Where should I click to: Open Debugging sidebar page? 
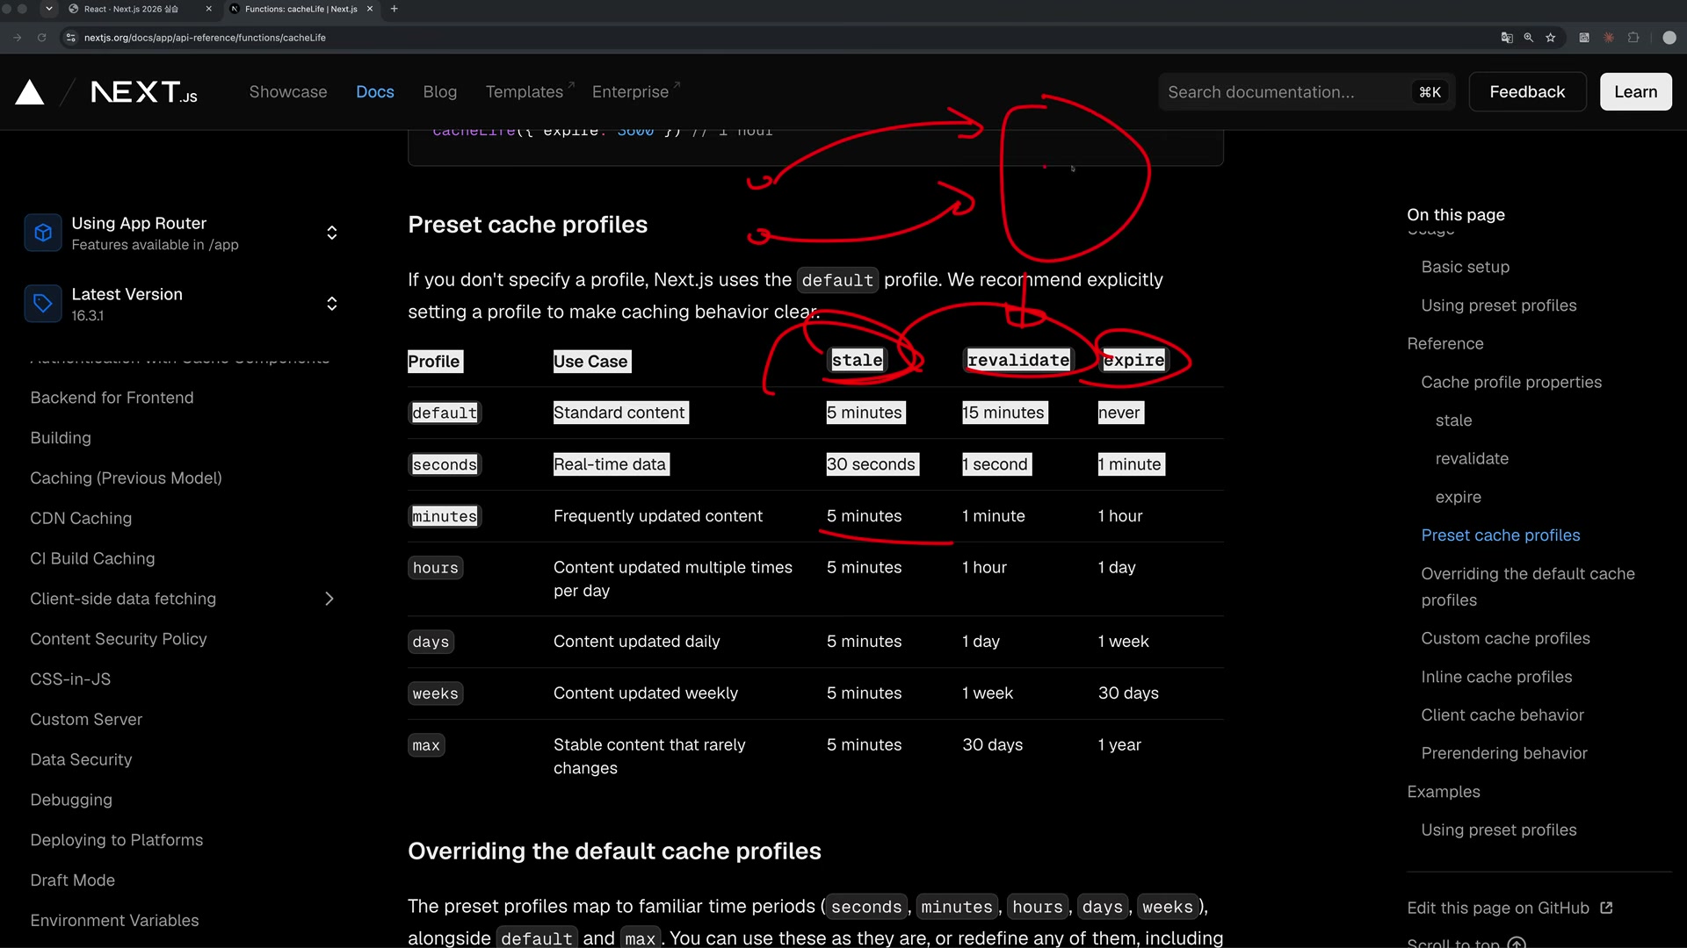pos(71,800)
